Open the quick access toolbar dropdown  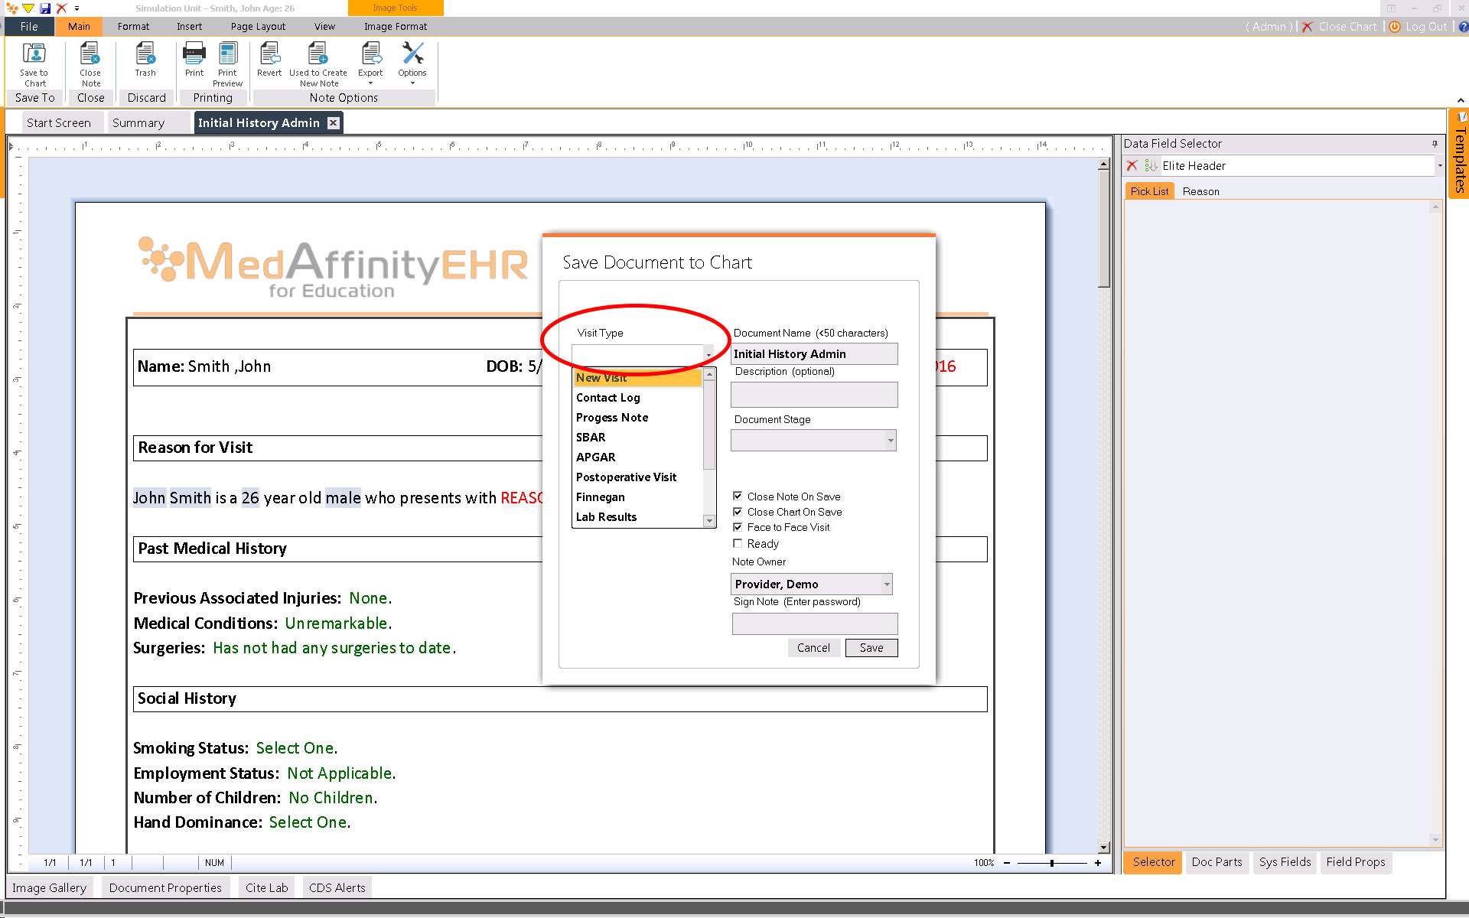[x=77, y=8]
